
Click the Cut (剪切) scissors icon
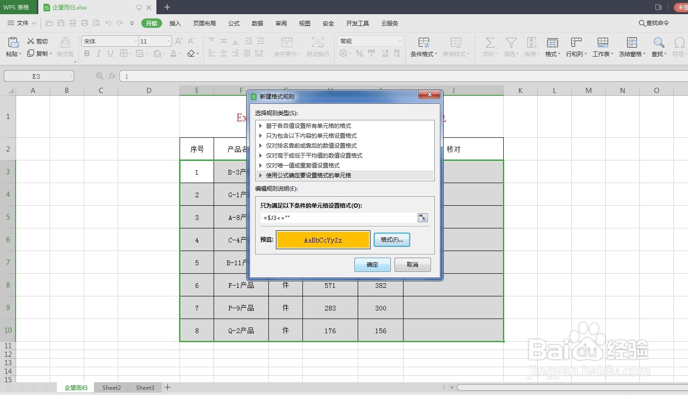[31, 42]
